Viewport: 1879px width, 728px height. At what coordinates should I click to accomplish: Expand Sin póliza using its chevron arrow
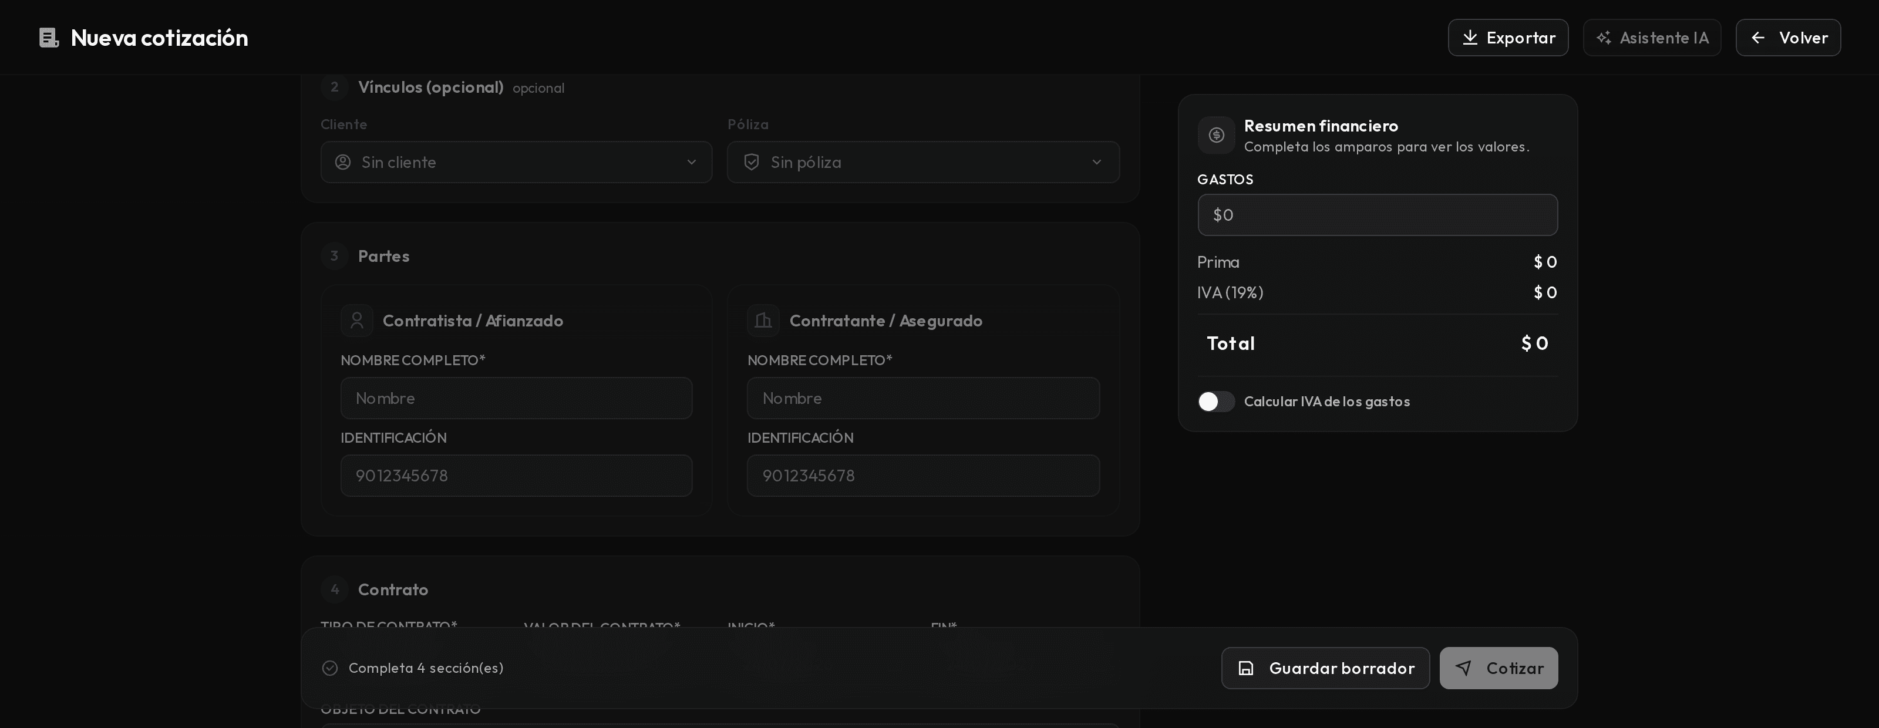click(x=1096, y=162)
